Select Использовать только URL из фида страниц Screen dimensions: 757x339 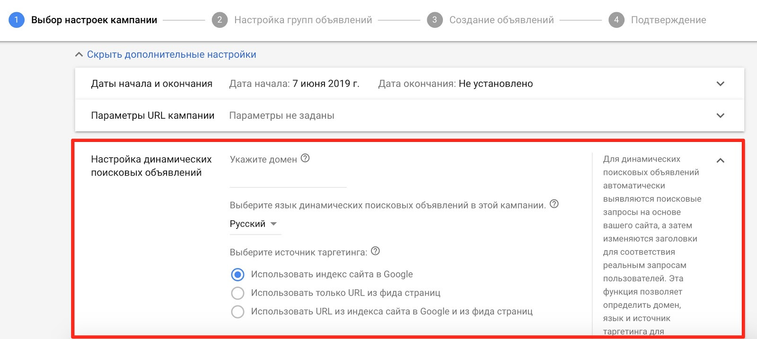point(238,293)
